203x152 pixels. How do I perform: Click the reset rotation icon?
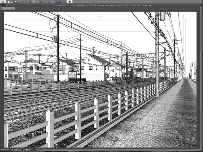[45, 150]
